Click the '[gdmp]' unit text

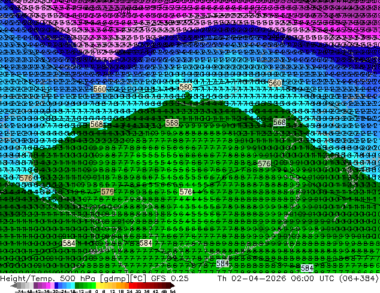coord(114,279)
